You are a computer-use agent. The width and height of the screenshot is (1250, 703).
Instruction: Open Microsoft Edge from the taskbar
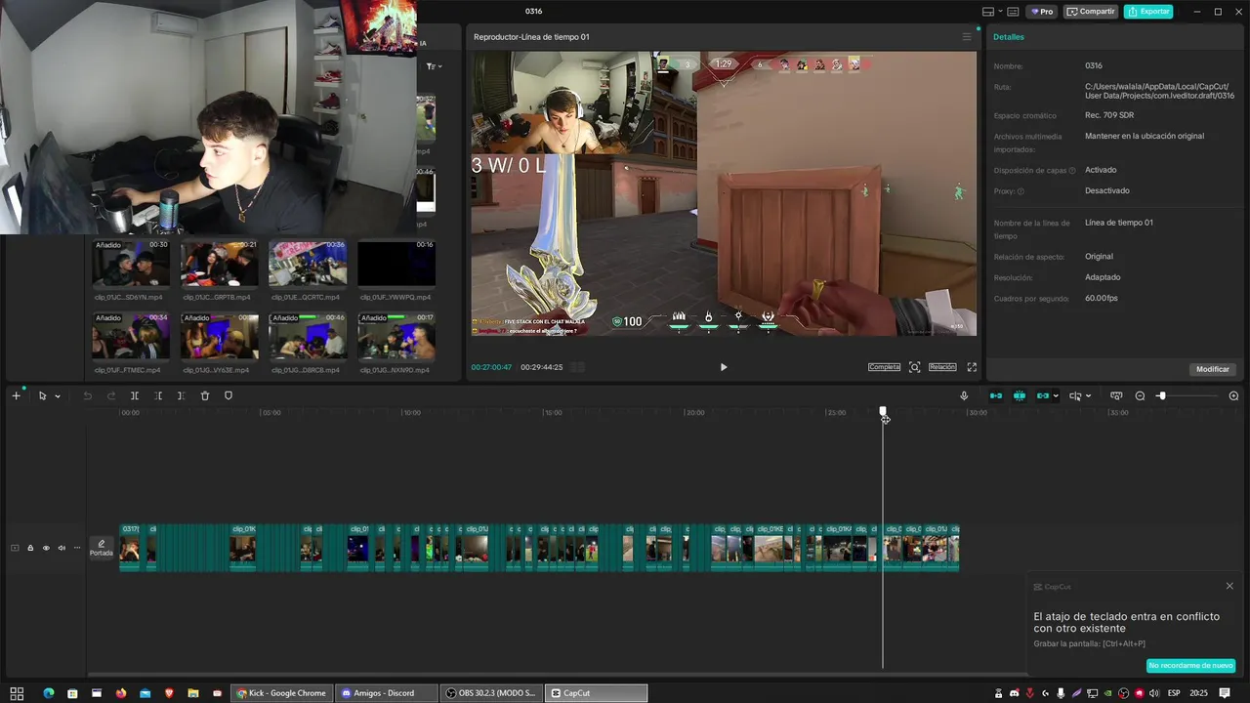coord(48,693)
